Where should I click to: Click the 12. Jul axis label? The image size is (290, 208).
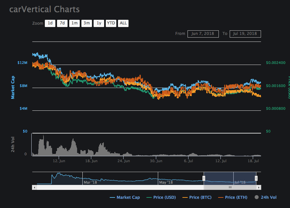pyautogui.click(x=221, y=161)
